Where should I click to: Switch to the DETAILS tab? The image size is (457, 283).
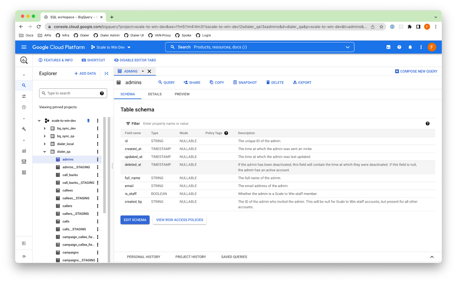tap(155, 94)
